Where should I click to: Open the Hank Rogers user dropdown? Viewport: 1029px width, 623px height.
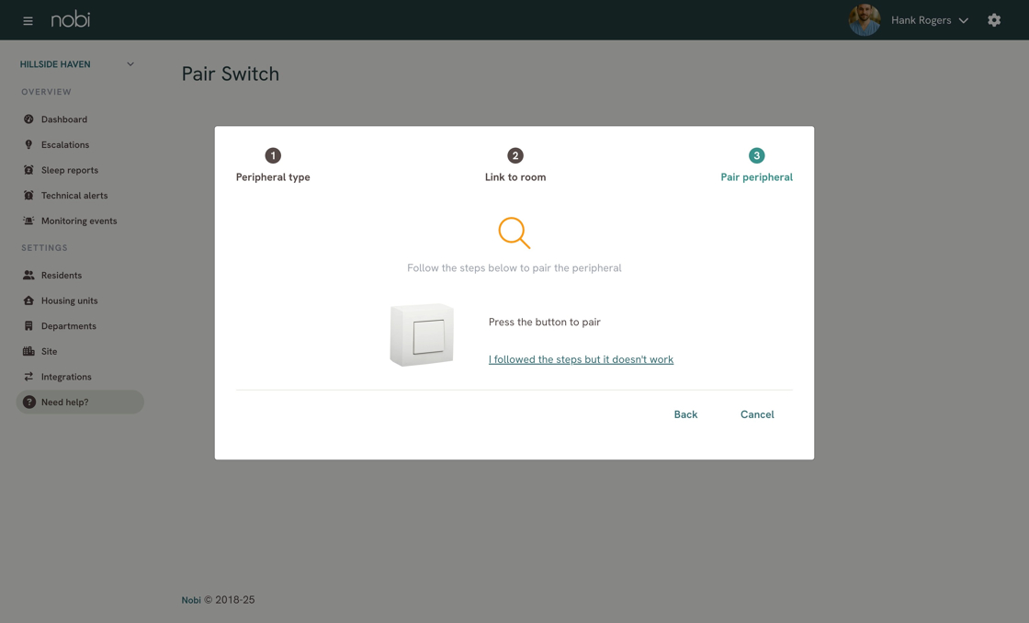(x=910, y=20)
